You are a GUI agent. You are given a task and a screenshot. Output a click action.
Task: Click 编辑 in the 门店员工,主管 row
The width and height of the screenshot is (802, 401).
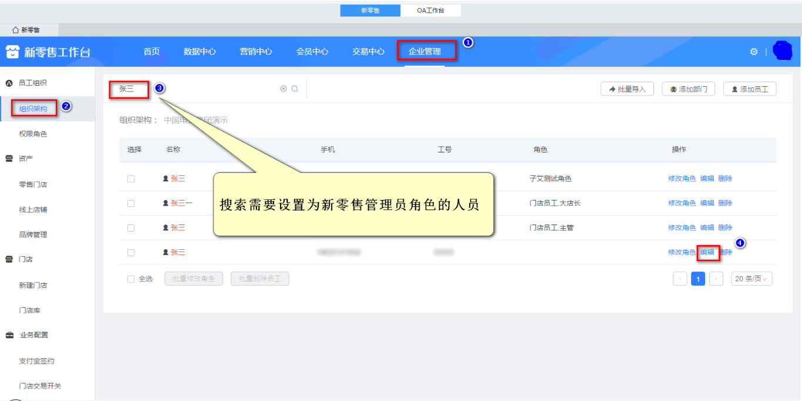click(707, 228)
